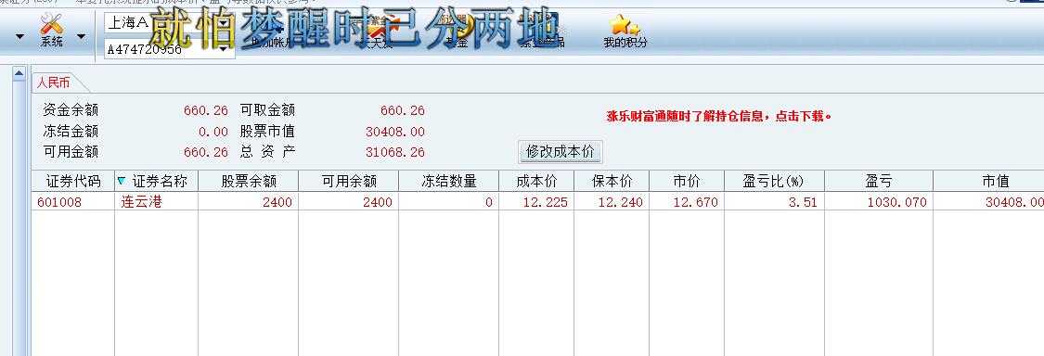Screen dimensions: 1044x356
Task: Click the 盈亏比(%) column header
Action: point(774,181)
